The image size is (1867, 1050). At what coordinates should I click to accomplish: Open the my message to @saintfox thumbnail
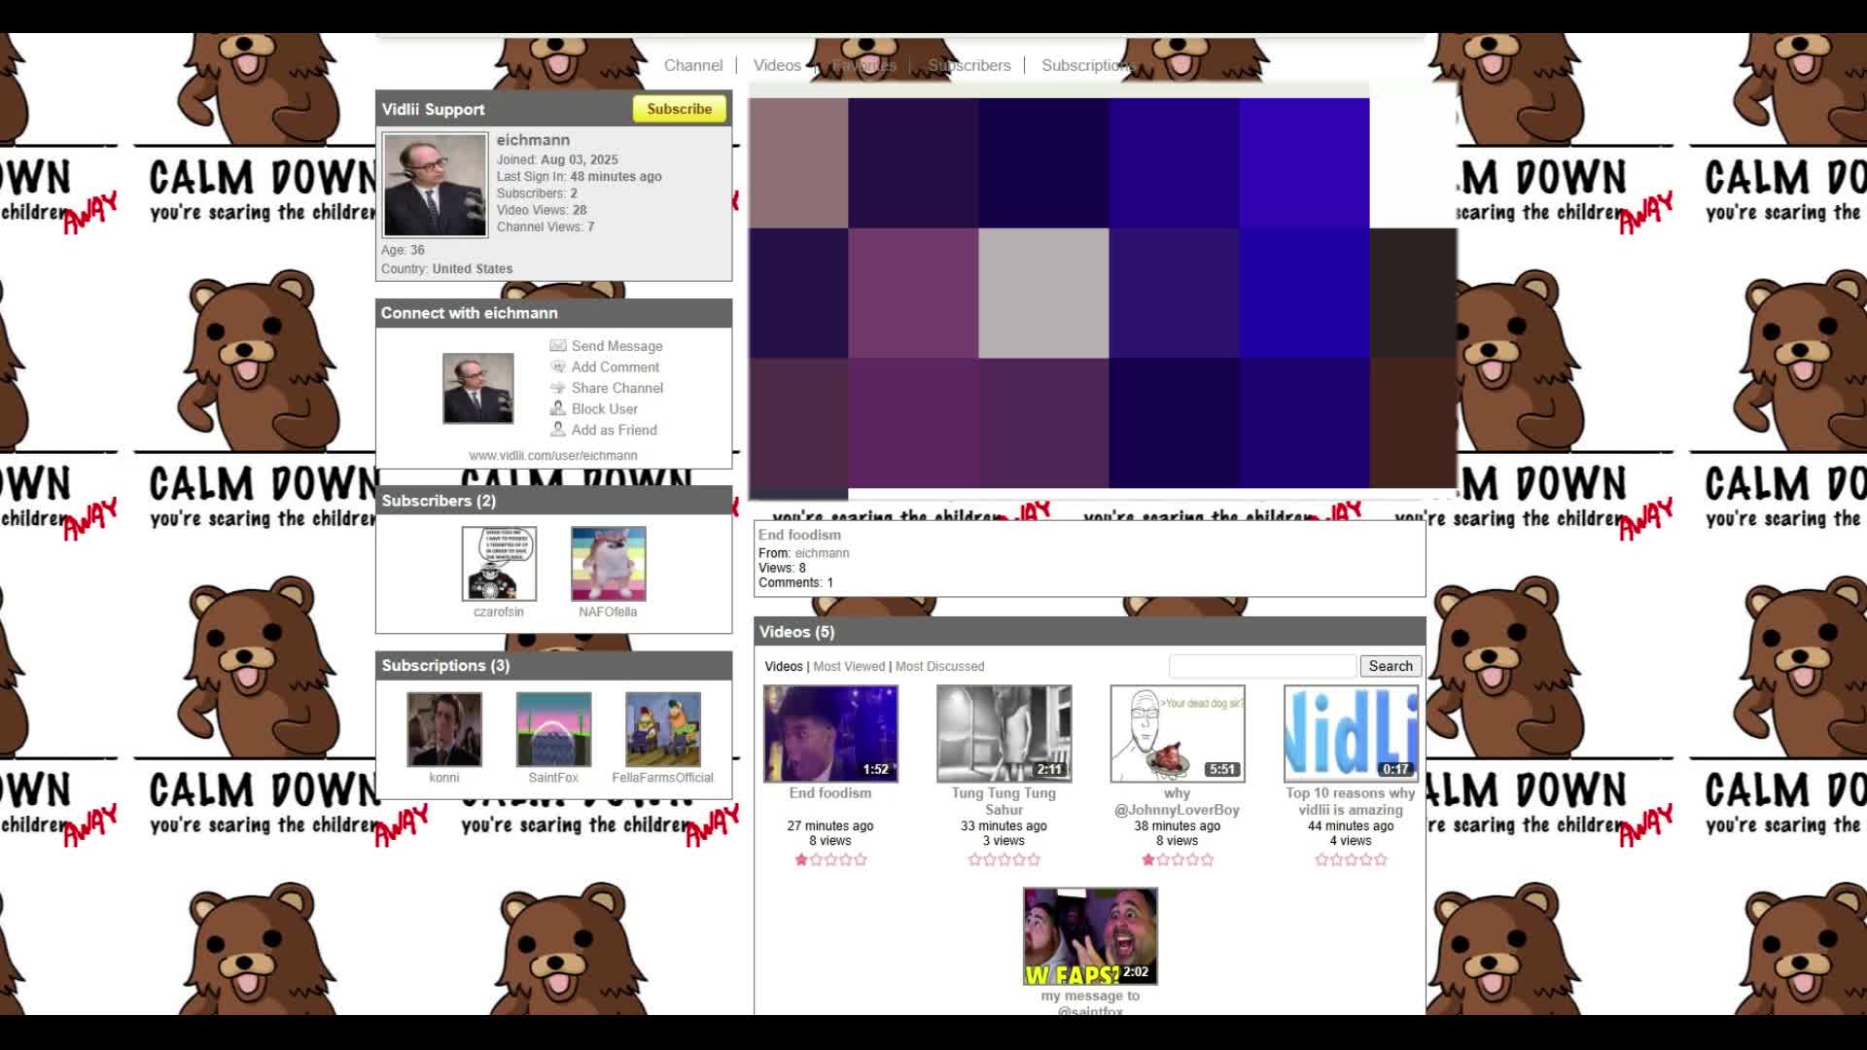(1090, 936)
